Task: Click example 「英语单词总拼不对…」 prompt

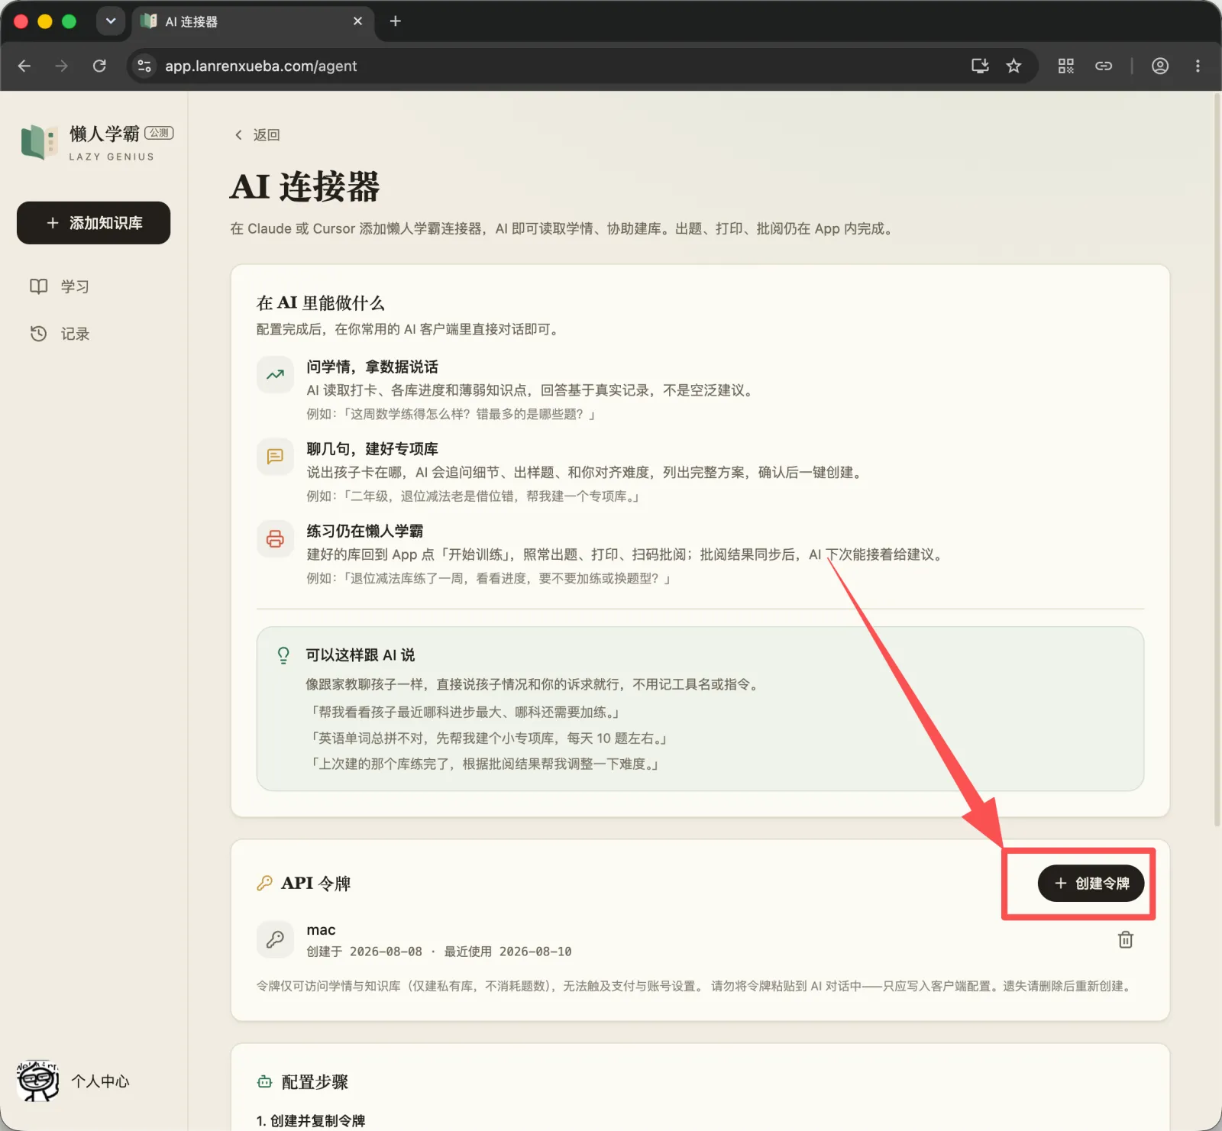Action: coord(489,738)
